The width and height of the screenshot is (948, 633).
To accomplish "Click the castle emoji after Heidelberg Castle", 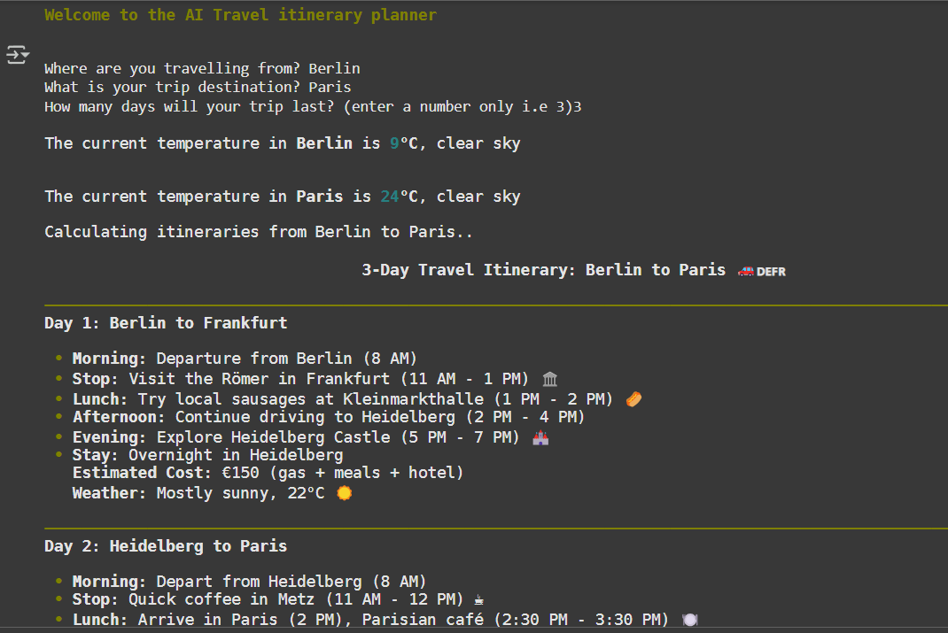I will (540, 437).
